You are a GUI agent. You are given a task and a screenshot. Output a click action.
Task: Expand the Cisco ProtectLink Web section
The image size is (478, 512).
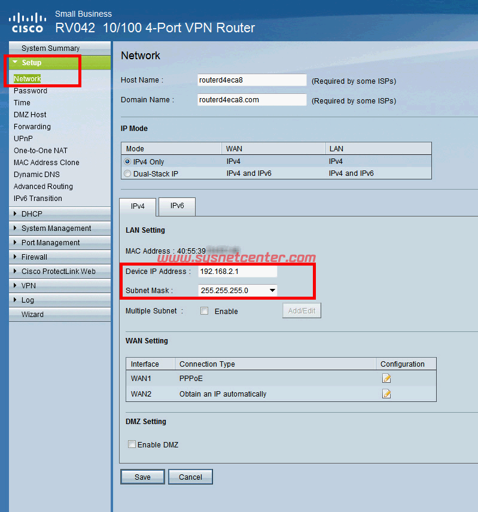tap(60, 272)
